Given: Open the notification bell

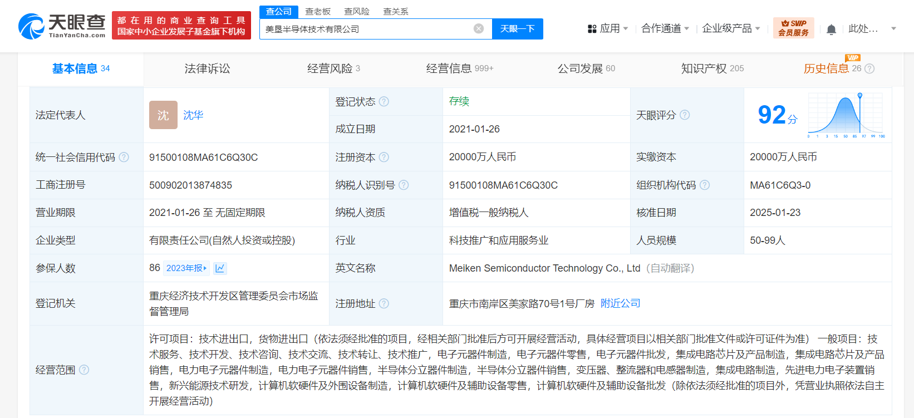Looking at the screenshot, I should pyautogui.click(x=831, y=29).
